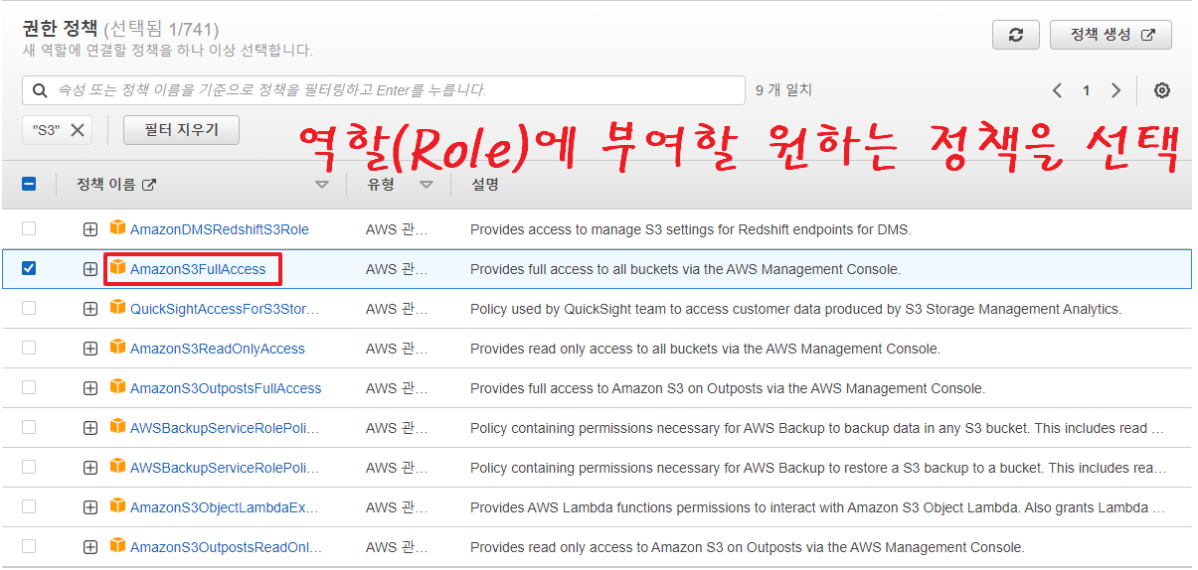The height and width of the screenshot is (570, 1198).
Task: Click the AmazonDMSRedshiftS3Role policy cube icon
Action: point(118,227)
